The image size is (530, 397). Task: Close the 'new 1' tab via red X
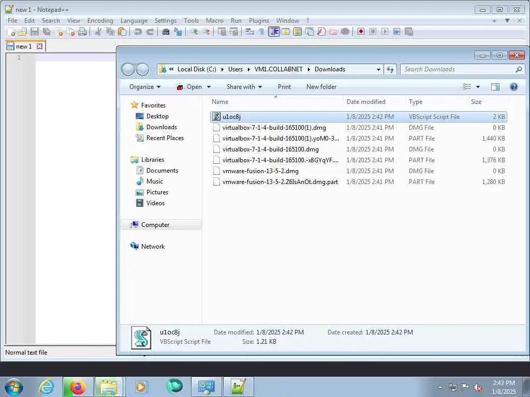click(x=39, y=46)
